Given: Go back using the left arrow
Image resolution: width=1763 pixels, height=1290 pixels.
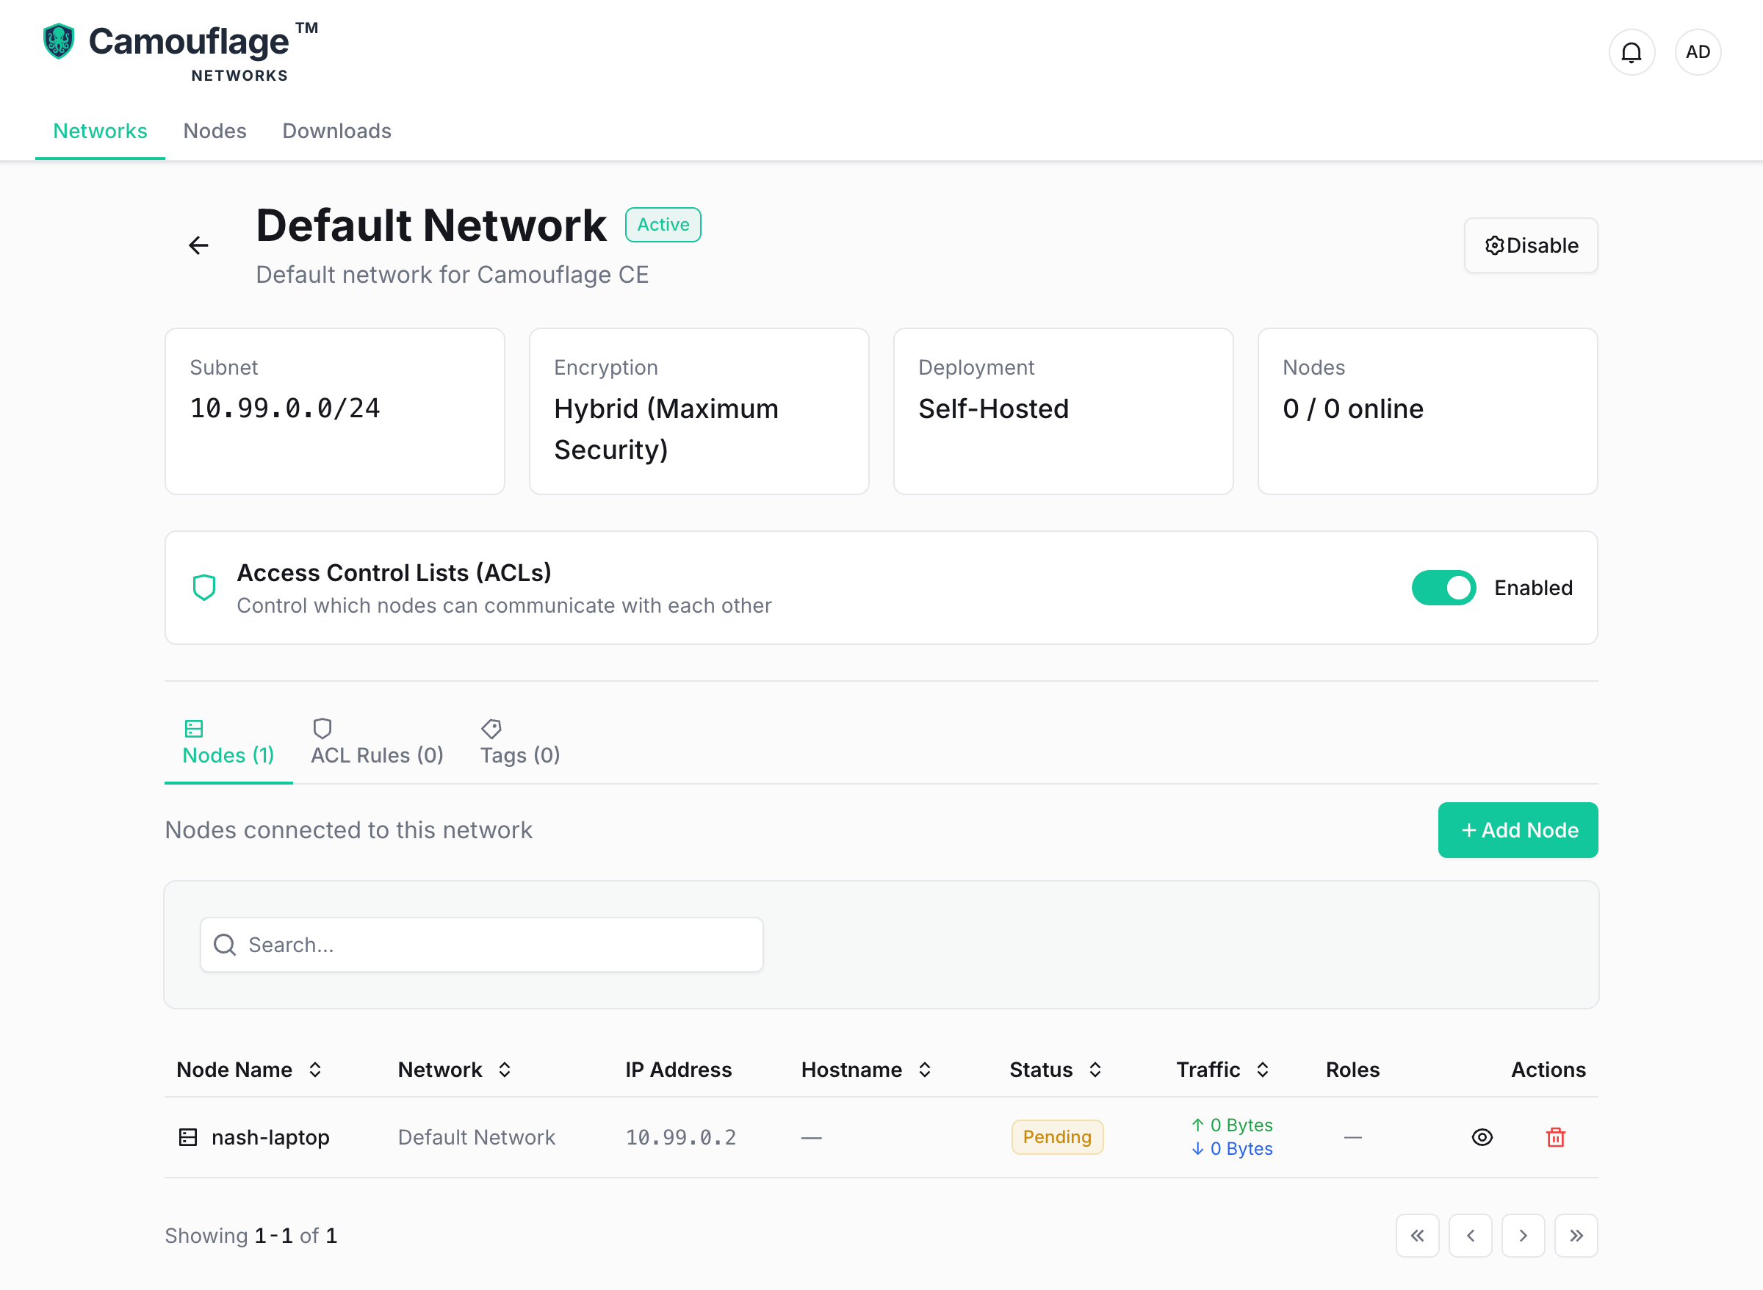Looking at the screenshot, I should coord(198,246).
